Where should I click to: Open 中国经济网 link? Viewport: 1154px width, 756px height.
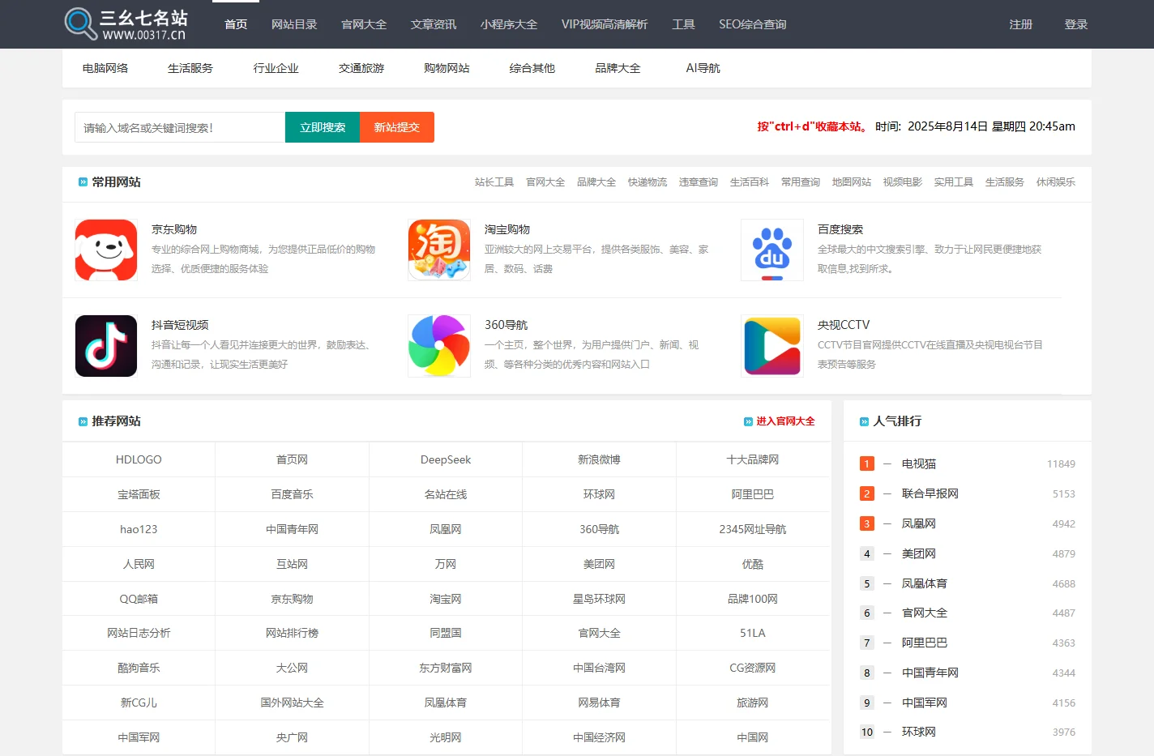pos(599,737)
